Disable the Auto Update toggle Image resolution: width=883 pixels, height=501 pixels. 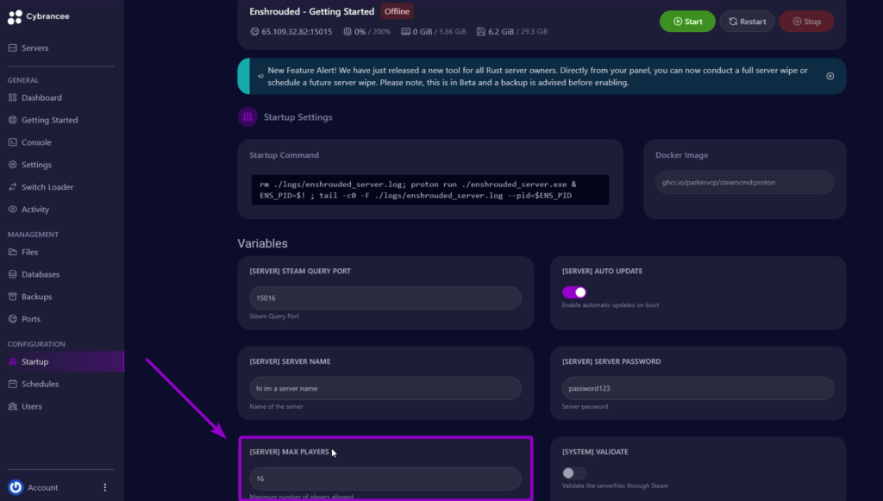(x=573, y=292)
